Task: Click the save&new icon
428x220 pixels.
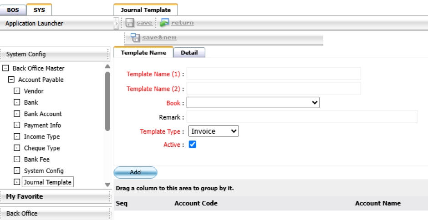Action: pyautogui.click(x=135, y=38)
